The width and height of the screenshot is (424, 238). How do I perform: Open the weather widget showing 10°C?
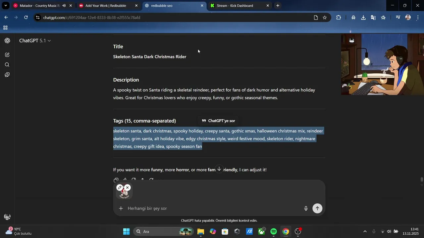[x=19, y=231]
